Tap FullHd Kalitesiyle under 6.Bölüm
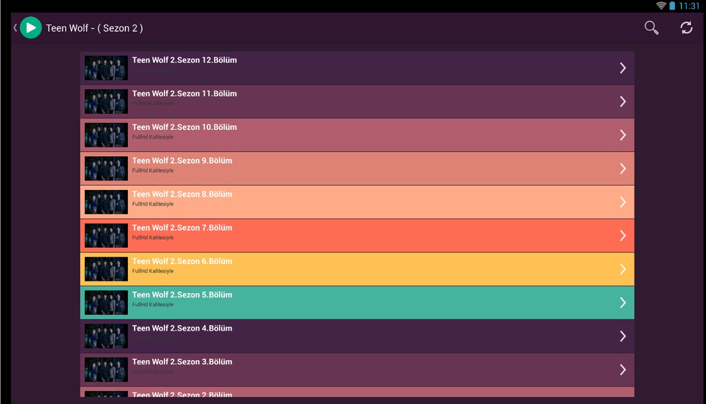 point(153,271)
